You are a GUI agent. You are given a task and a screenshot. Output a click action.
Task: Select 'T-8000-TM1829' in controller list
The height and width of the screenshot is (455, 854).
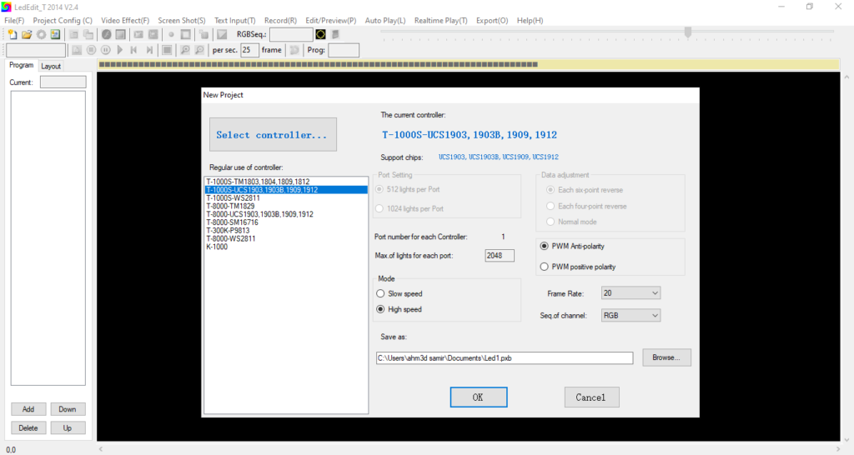(x=286, y=207)
